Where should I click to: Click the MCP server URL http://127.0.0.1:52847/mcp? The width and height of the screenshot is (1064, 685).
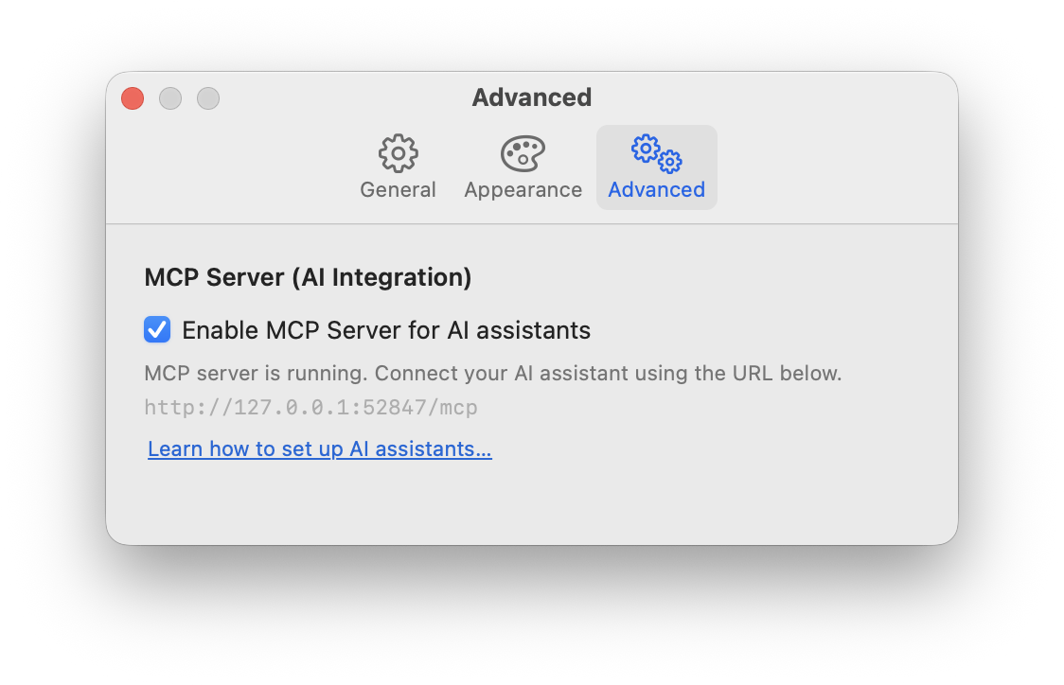(x=310, y=408)
